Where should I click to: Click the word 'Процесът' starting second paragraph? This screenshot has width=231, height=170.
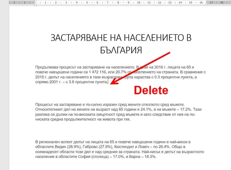tap(44, 104)
